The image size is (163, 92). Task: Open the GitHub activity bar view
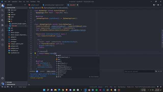coord(2,40)
